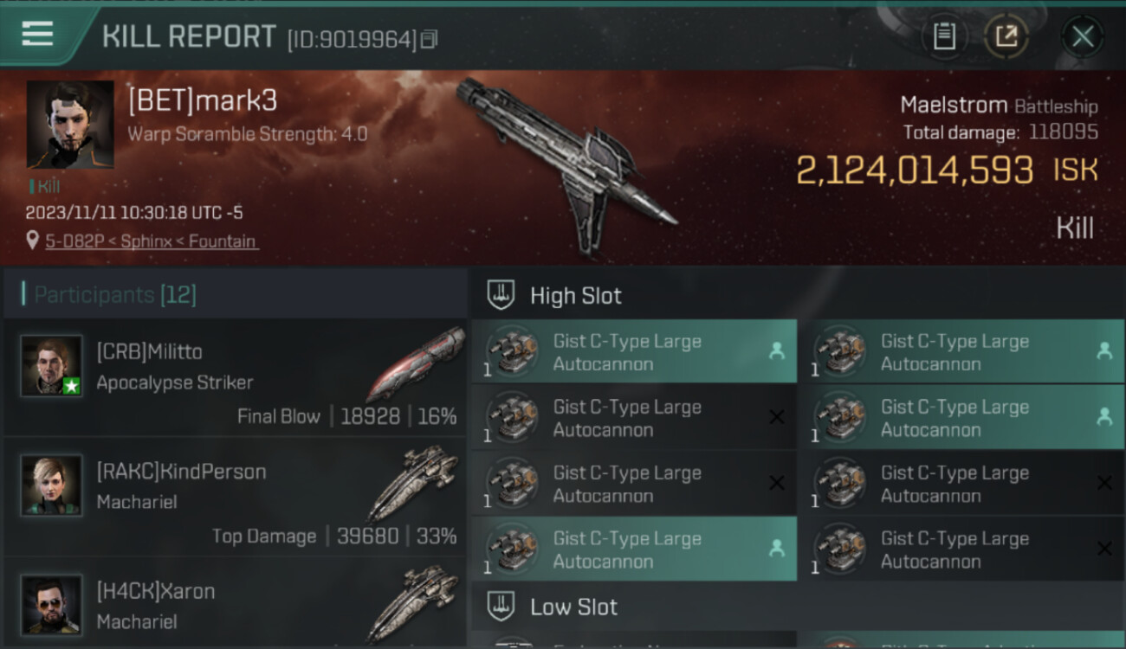
Task: View Militto's character portrait
Action: coord(52,366)
